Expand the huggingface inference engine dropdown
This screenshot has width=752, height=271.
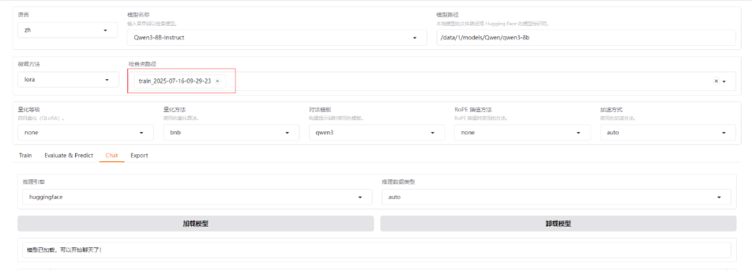pyautogui.click(x=197, y=197)
